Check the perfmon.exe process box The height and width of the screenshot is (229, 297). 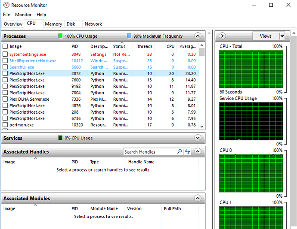click(x=5, y=125)
